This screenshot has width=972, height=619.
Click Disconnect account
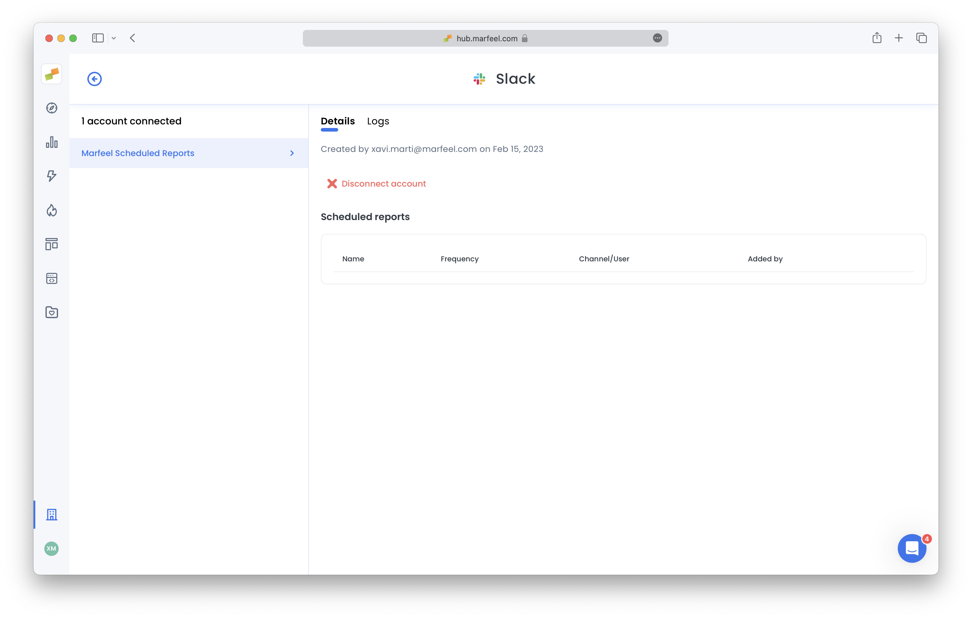click(383, 184)
